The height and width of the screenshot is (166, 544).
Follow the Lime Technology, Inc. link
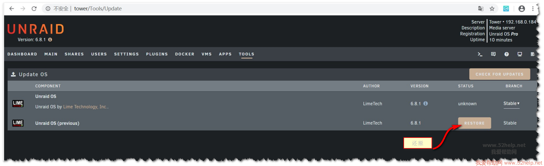(x=85, y=107)
